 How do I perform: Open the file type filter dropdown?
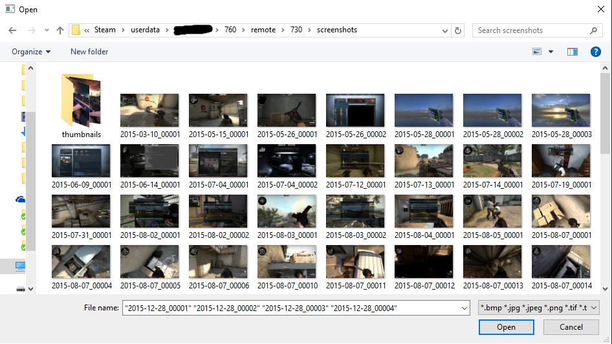pos(539,308)
